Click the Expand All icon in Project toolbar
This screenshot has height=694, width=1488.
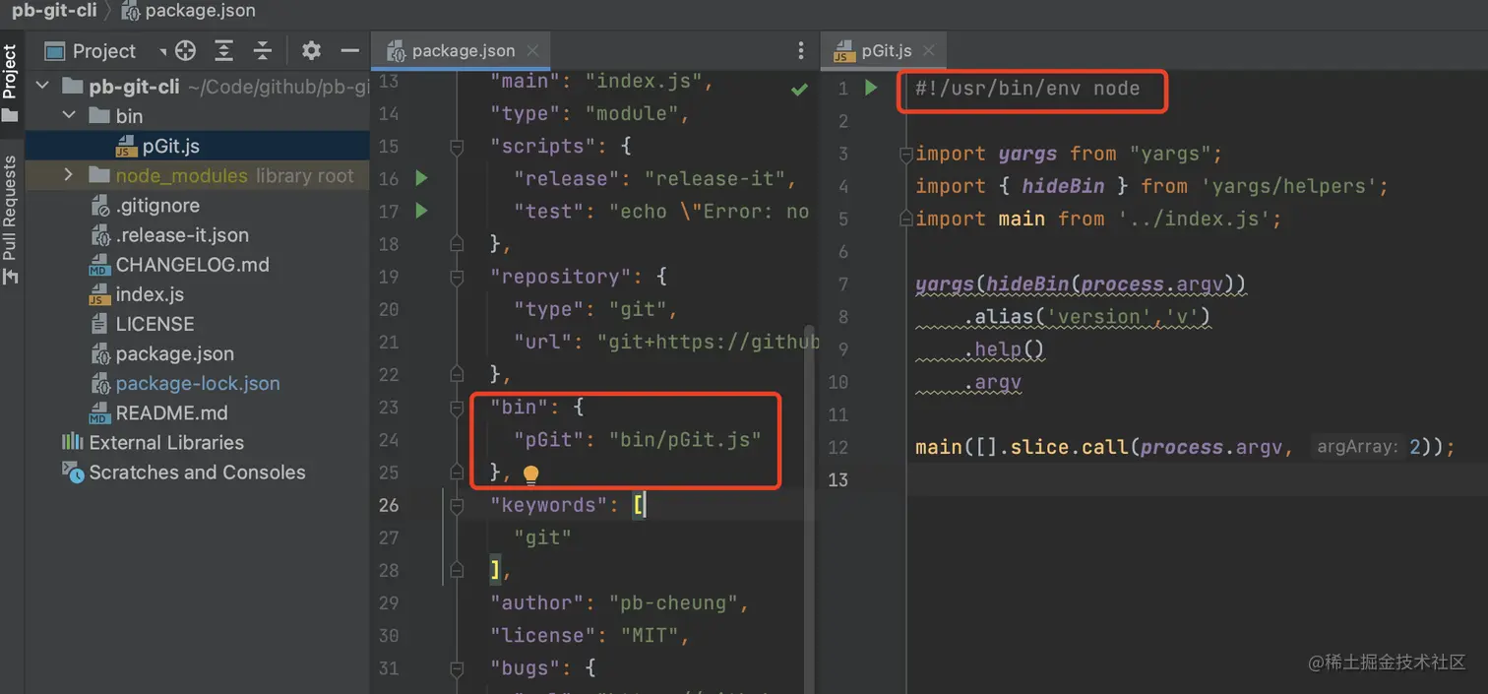pyautogui.click(x=224, y=51)
